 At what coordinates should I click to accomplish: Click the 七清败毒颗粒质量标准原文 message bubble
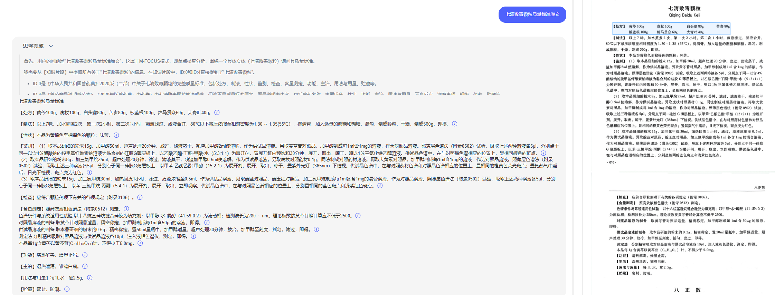point(532,14)
